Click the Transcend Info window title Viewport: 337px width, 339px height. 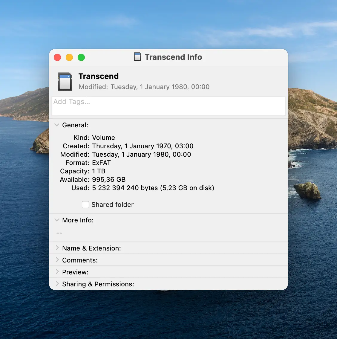coord(173,57)
